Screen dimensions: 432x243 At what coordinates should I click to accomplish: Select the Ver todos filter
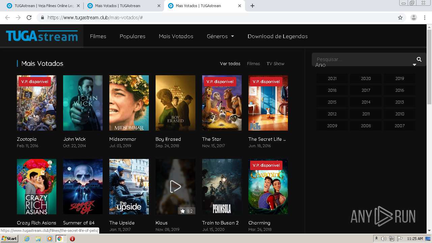pos(230,63)
